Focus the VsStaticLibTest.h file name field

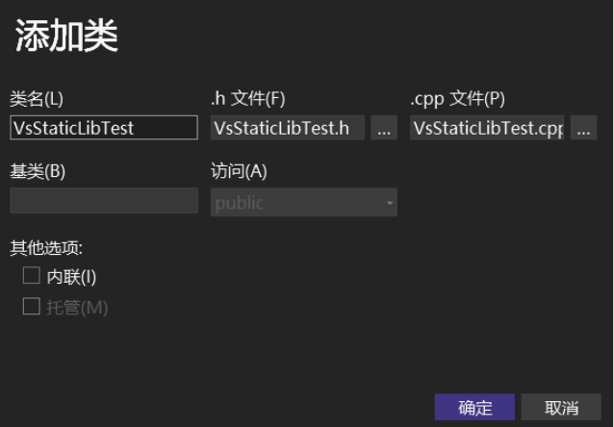pos(288,128)
